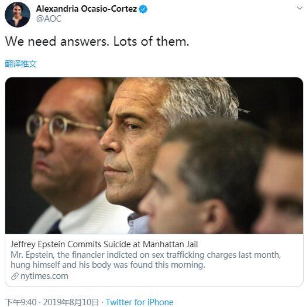Image resolution: width=306 pixels, height=307 pixels.
Task: Open the article card photo
Action: pos(154,155)
